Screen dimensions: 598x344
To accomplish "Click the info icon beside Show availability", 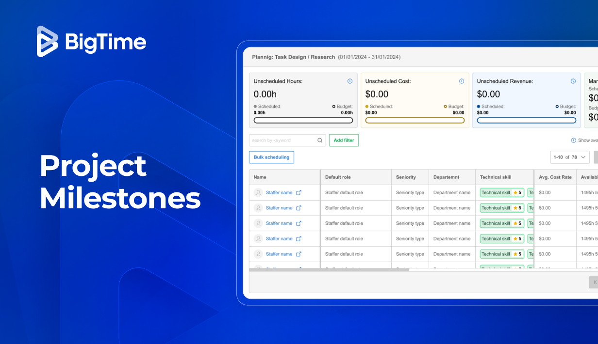I will [x=574, y=141].
